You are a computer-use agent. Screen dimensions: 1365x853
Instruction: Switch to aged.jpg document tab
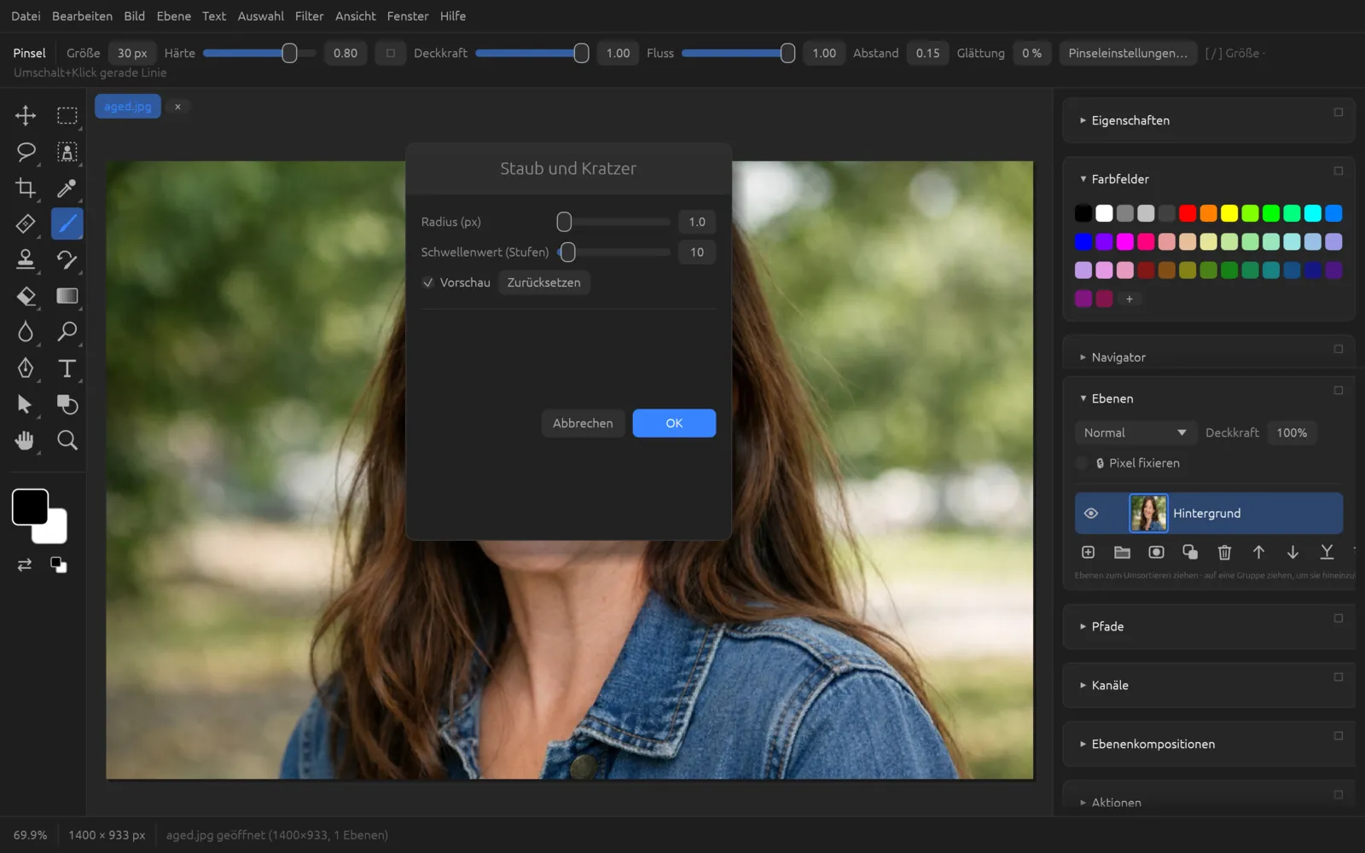[x=127, y=107]
